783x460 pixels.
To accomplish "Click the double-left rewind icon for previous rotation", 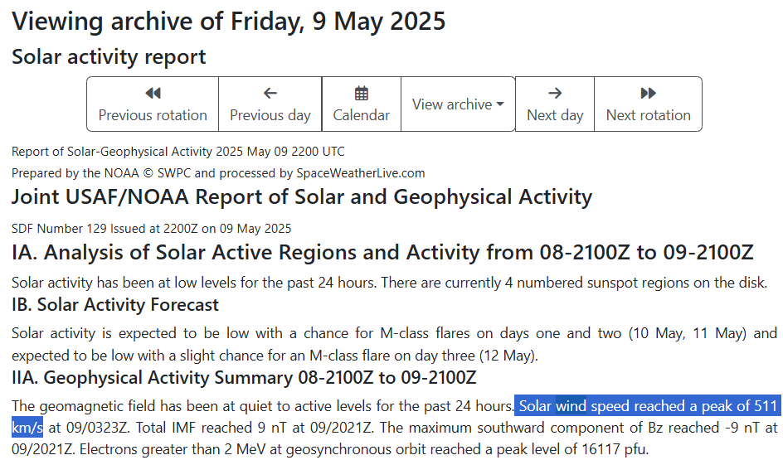I will pyautogui.click(x=153, y=94).
